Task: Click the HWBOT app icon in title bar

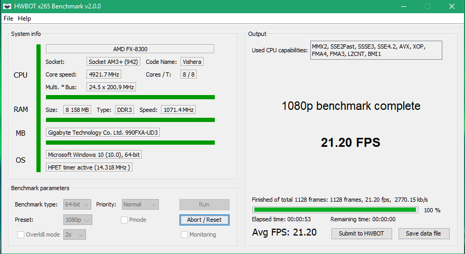Action: click(7, 6)
